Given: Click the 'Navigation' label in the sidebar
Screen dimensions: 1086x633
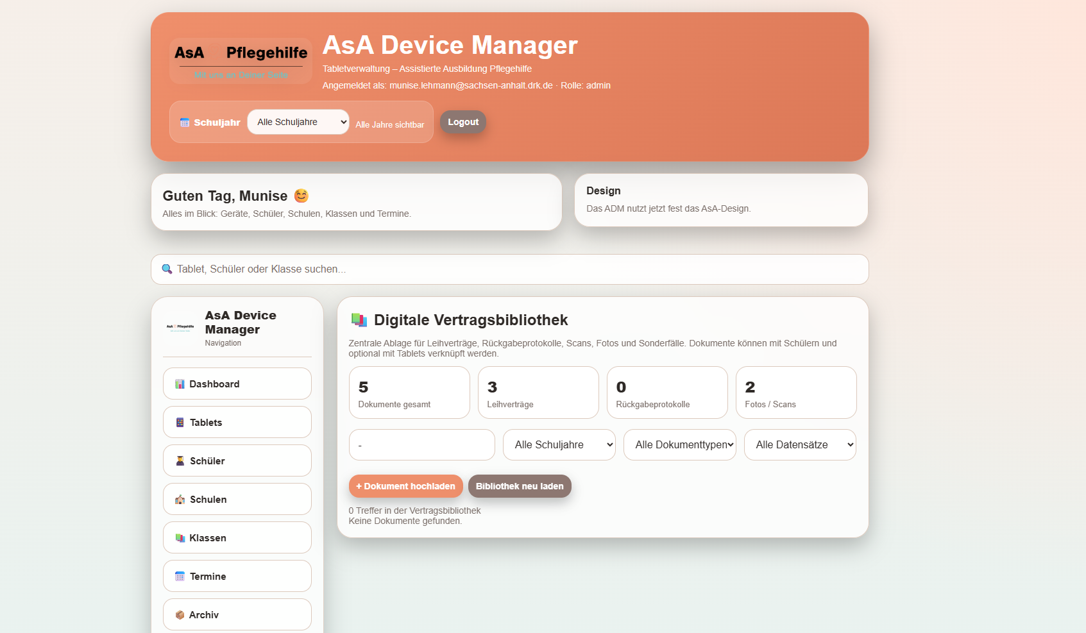Looking at the screenshot, I should (x=223, y=343).
